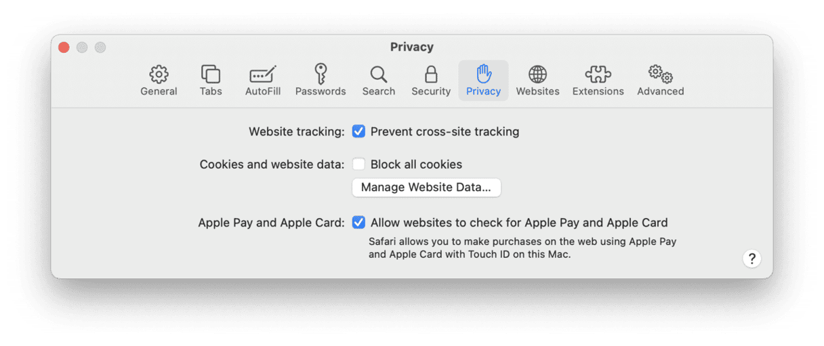Go to Security padlock settings
824x346 pixels.
point(431,81)
